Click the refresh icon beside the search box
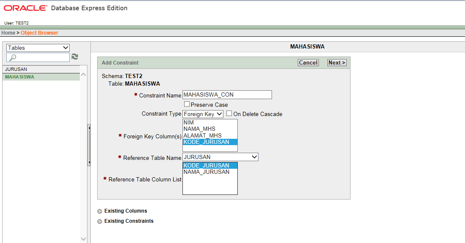Image resolution: width=465 pixels, height=243 pixels. [75, 57]
